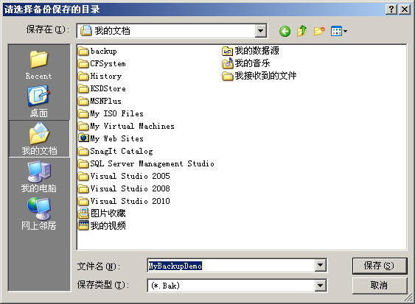The height and width of the screenshot is (304, 415).
Task: Select the 我的数据源 icon
Action: pos(227,51)
